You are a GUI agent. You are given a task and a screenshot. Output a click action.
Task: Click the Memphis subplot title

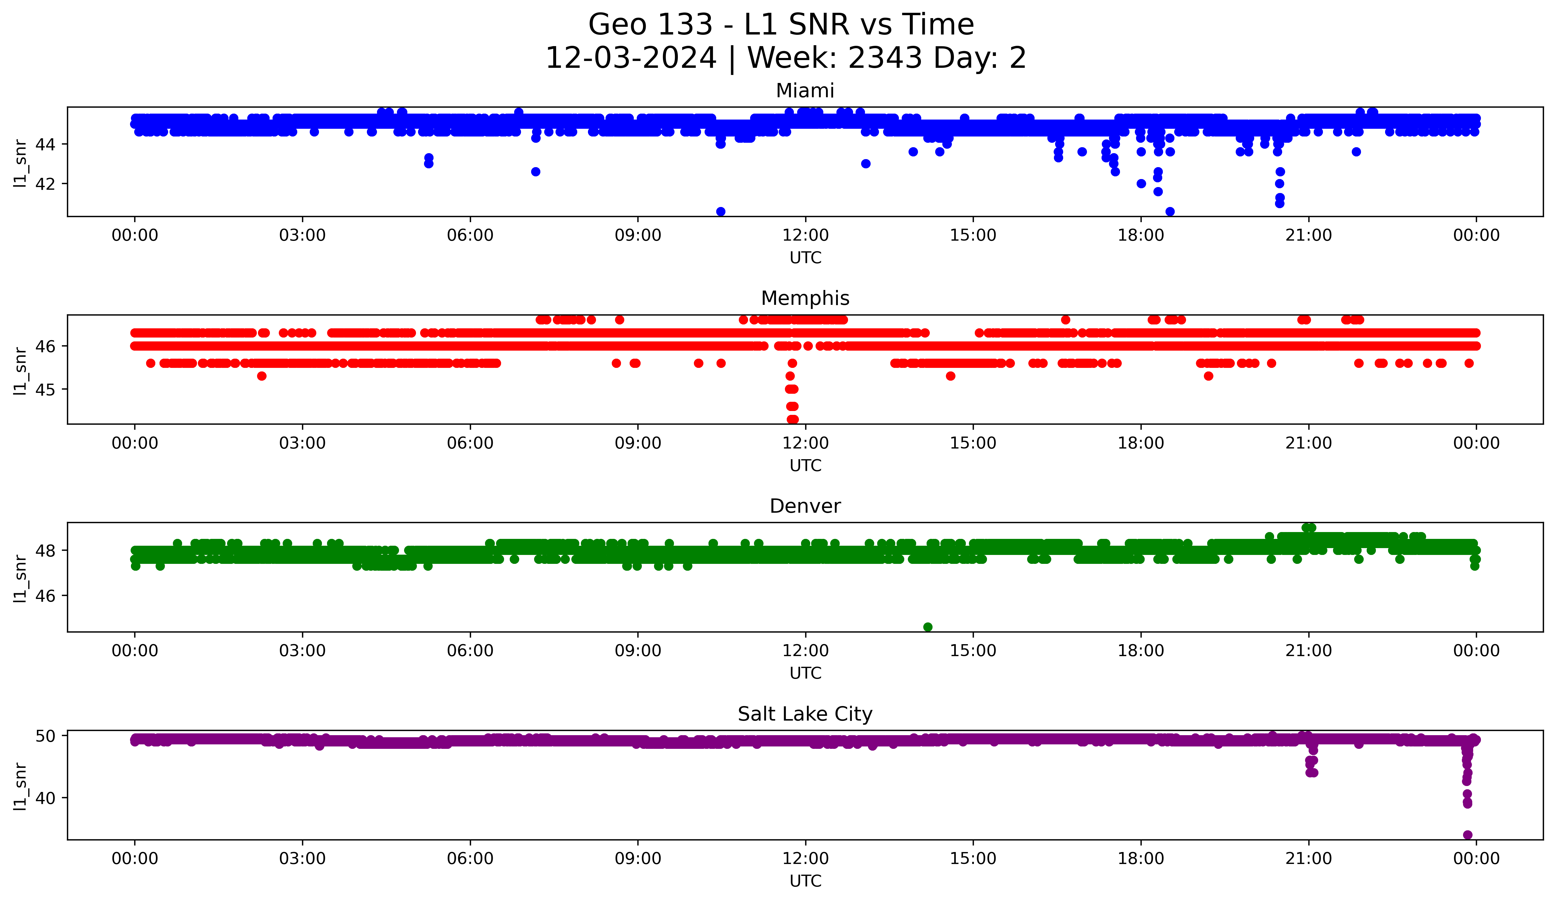click(x=805, y=298)
